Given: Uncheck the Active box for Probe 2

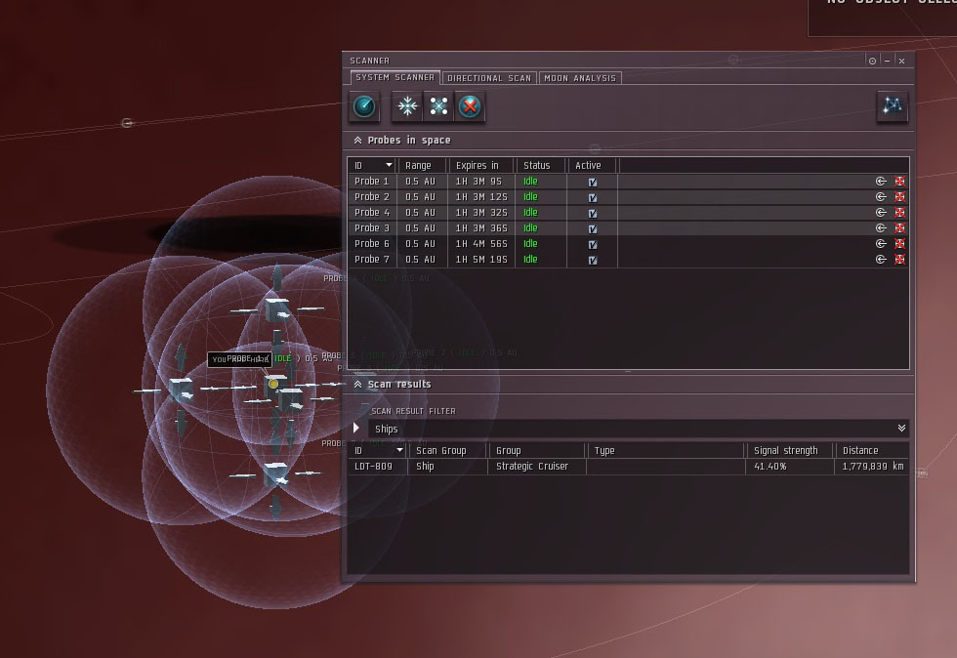Looking at the screenshot, I should tap(593, 198).
